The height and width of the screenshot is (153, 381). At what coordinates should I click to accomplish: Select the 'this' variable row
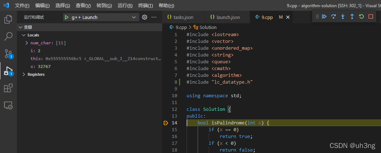coord(89,59)
